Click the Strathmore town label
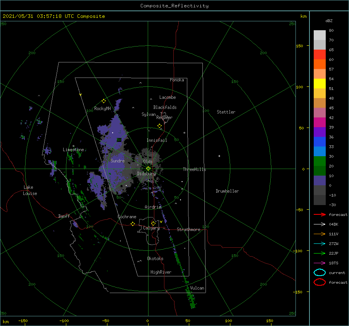This screenshot has height=326, width=349. 188,229
